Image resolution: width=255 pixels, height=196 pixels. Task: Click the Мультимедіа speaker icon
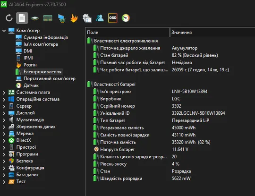pos(11,119)
